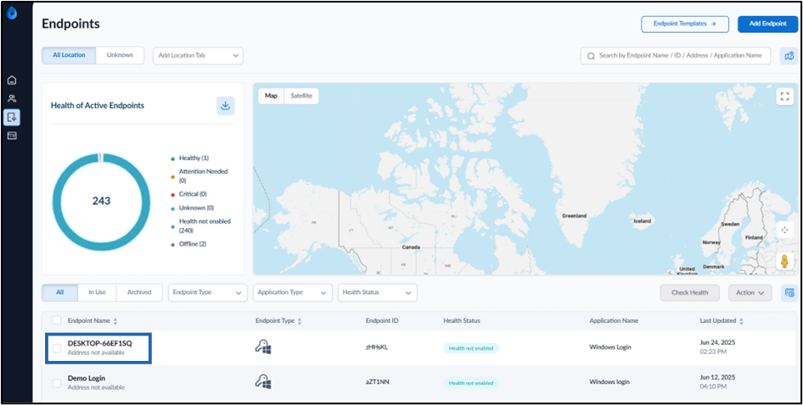Select the All Location tab
This screenshot has height=405, width=803.
[69, 55]
